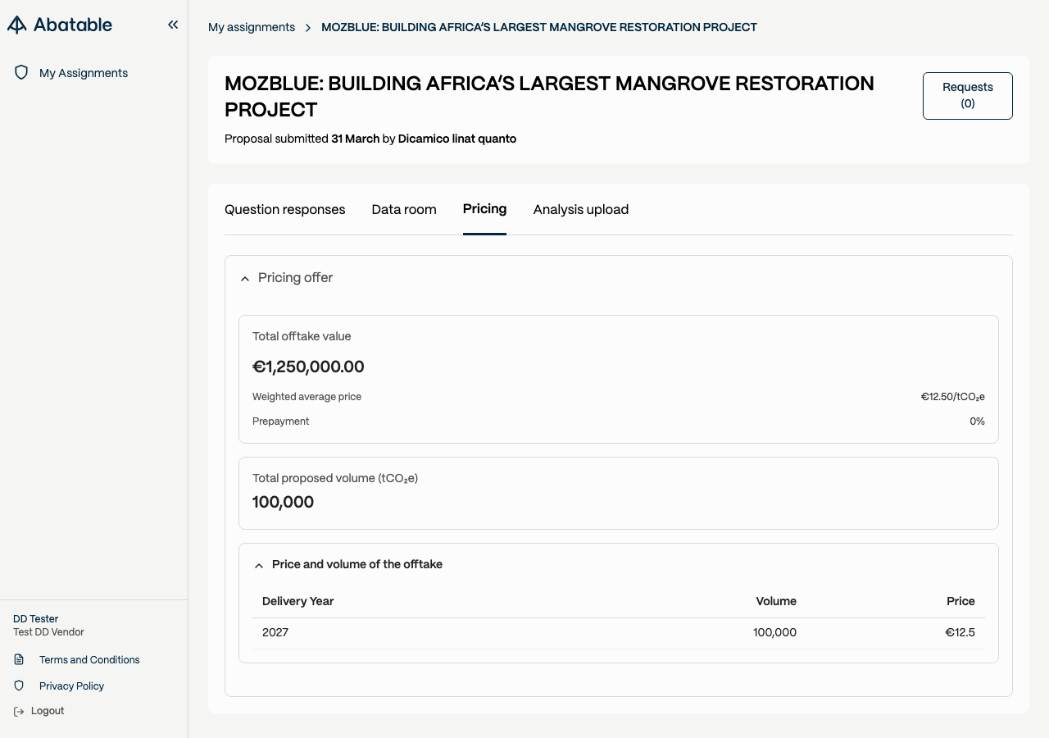Collapse Price and volume of the offtake
This screenshot has width=1049, height=738.
tap(259, 565)
